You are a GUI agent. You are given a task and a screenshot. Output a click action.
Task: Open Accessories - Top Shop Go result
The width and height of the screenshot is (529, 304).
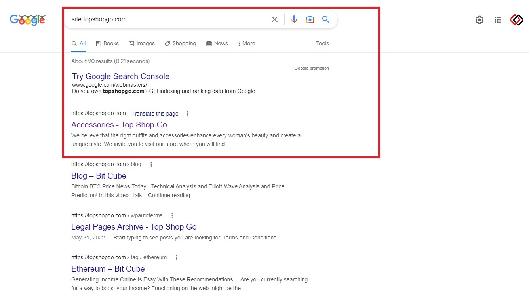(119, 125)
